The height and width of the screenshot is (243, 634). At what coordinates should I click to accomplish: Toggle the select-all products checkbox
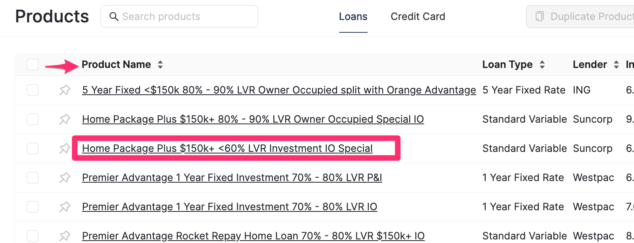[32, 64]
